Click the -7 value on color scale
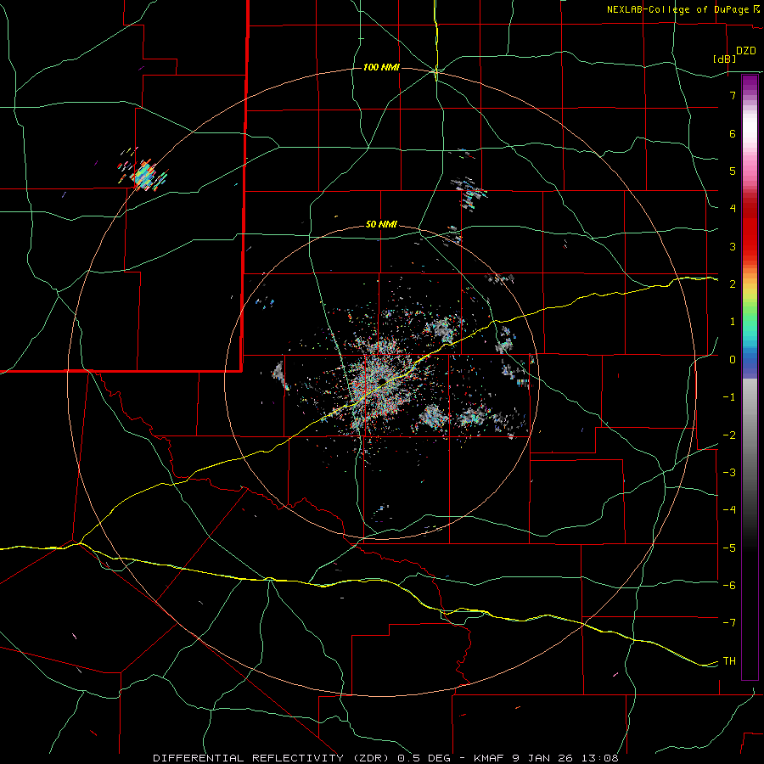 point(729,623)
